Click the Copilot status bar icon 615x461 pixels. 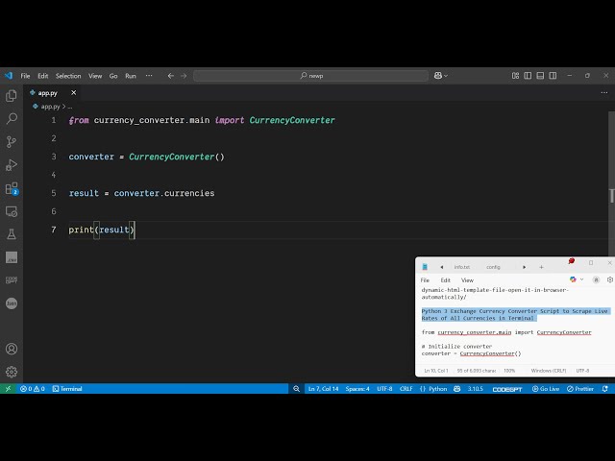click(x=457, y=388)
